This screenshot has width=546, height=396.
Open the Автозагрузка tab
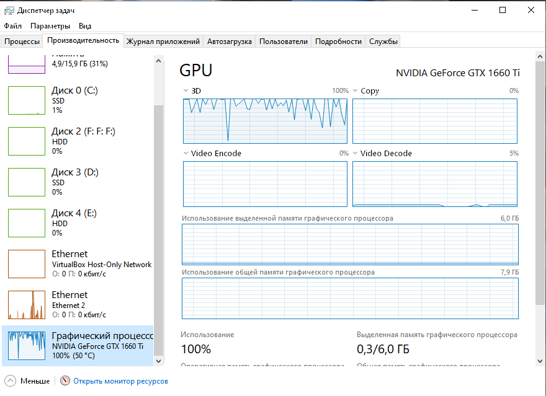230,42
